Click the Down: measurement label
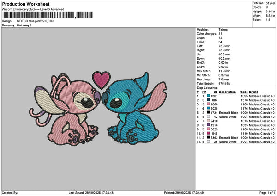 click(201, 59)
